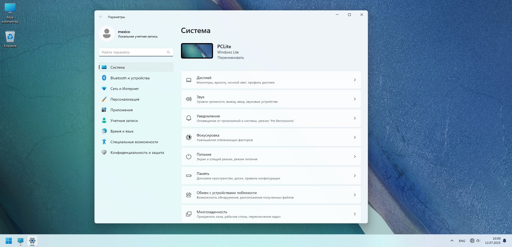Click the Питание title text
This screenshot has height=247, width=512.
click(x=204, y=154)
